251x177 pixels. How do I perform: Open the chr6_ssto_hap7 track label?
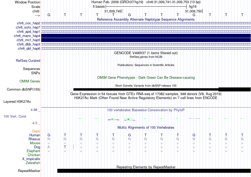coord(28,27)
